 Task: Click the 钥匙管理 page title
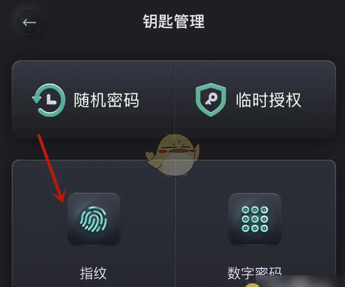[x=174, y=21]
